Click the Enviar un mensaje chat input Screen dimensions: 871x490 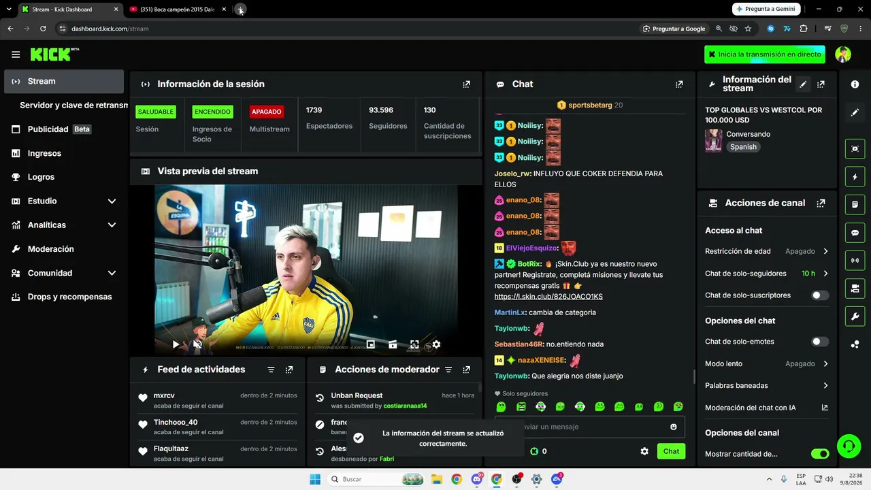coord(591,427)
